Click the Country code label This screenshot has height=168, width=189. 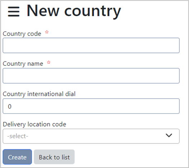point(22,34)
